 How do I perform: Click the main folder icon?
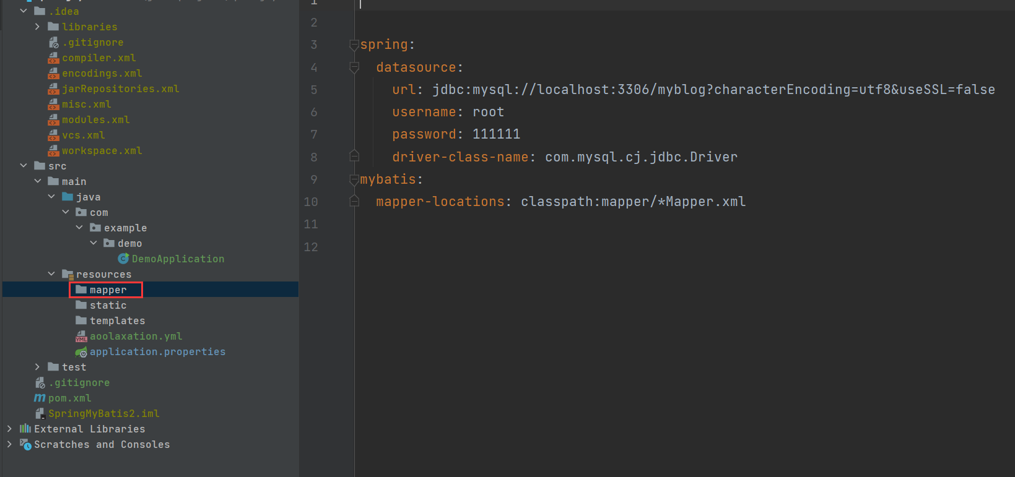pos(53,181)
